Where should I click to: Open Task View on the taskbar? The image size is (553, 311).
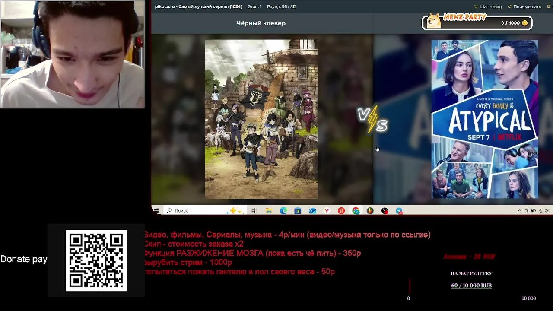coord(254,211)
